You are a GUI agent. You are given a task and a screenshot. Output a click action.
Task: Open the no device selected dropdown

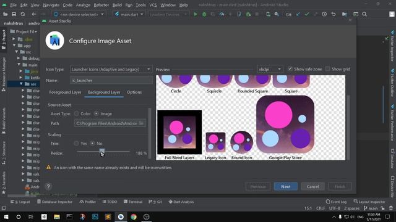pos(79,14)
